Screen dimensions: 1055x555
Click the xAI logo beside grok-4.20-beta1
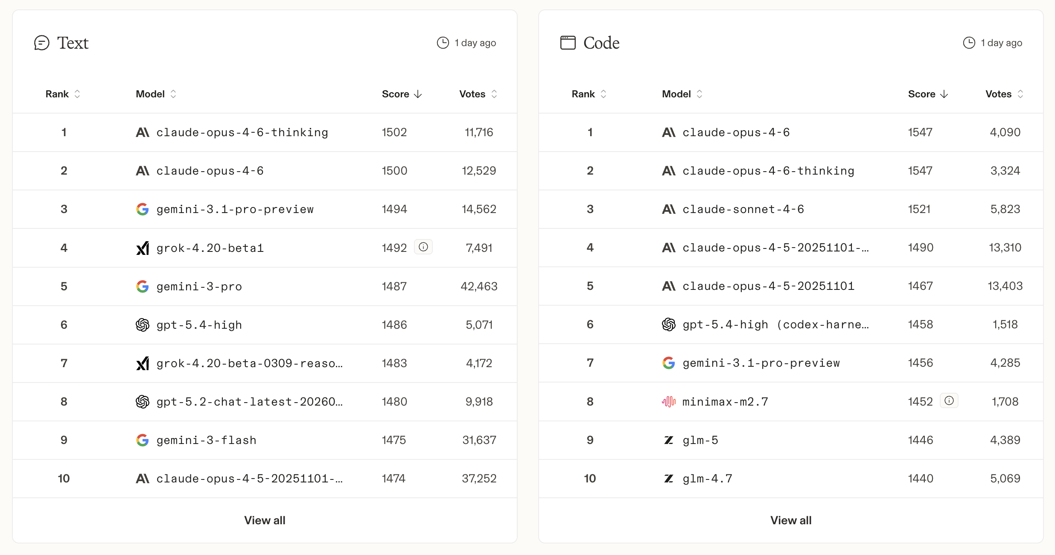[143, 248]
